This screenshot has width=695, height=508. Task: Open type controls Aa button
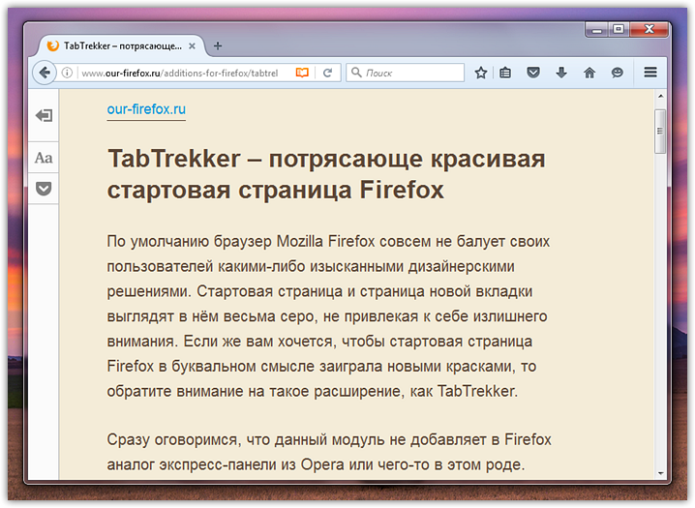tap(44, 158)
